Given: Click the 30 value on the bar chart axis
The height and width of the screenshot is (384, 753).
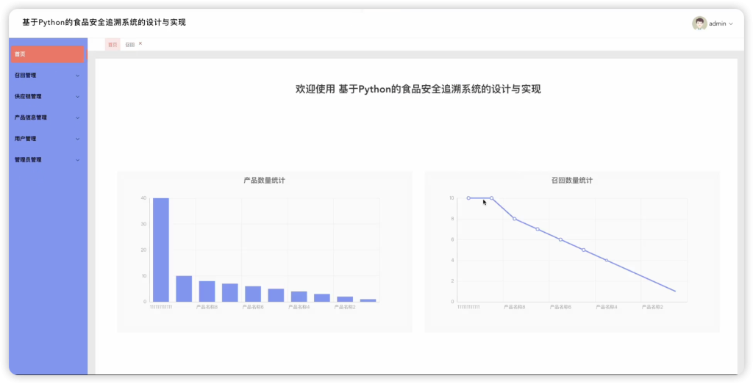Looking at the screenshot, I should [x=143, y=224].
